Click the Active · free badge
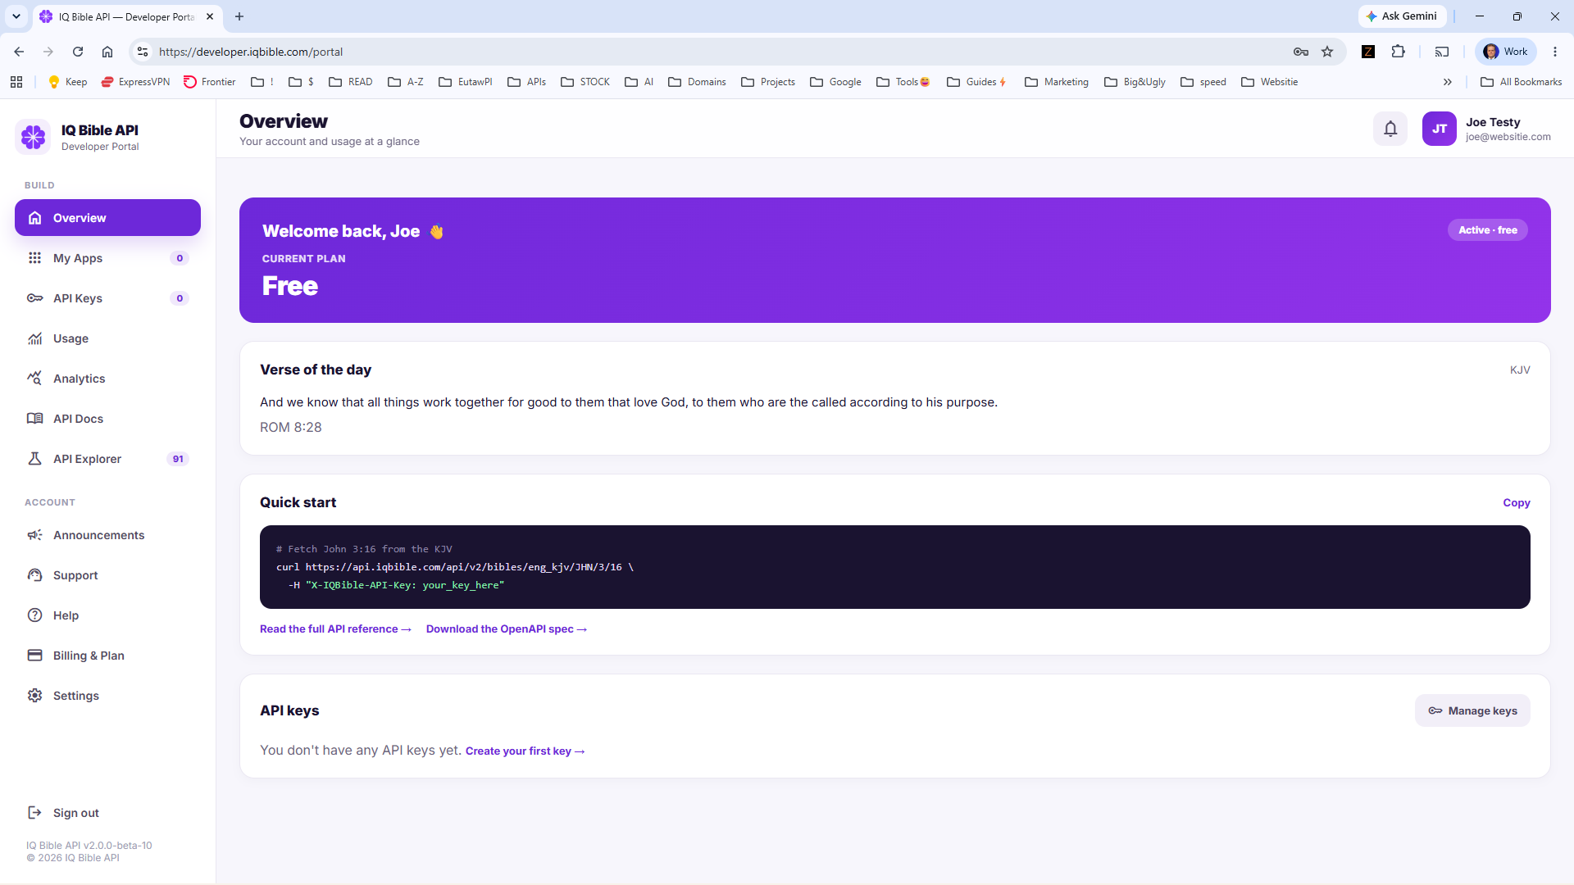Screen dimensions: 1574x885 [x=1487, y=230]
